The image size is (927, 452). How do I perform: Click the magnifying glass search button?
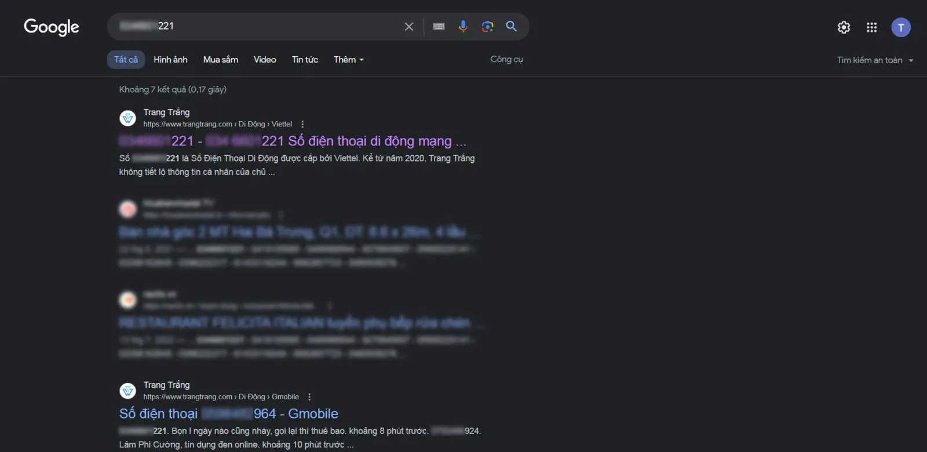pos(512,26)
